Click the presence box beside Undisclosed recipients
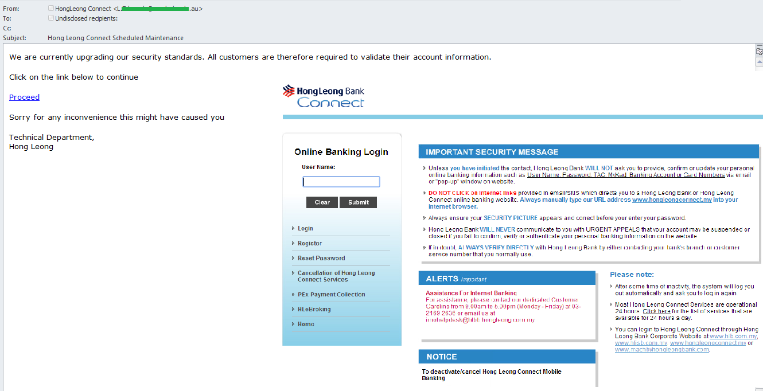763x391 pixels. click(51, 18)
